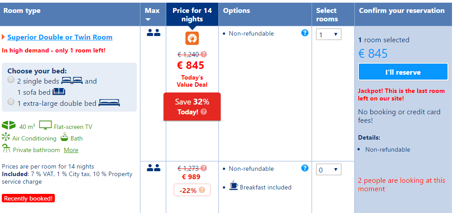Select 2 single beds and sofa bed option
This screenshot has width=460, height=213.
11,80
